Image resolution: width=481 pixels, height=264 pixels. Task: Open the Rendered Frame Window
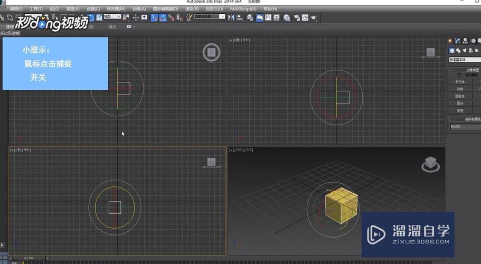pyautogui.click(x=305, y=18)
